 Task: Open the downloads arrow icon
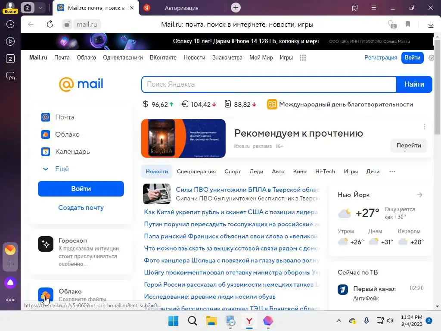coord(431,25)
